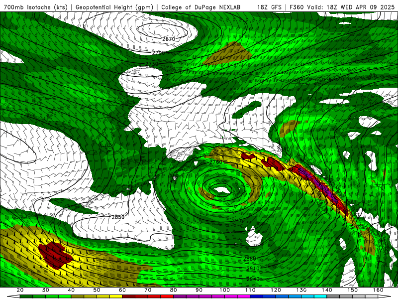Click the 50 kt legend label

97,290
